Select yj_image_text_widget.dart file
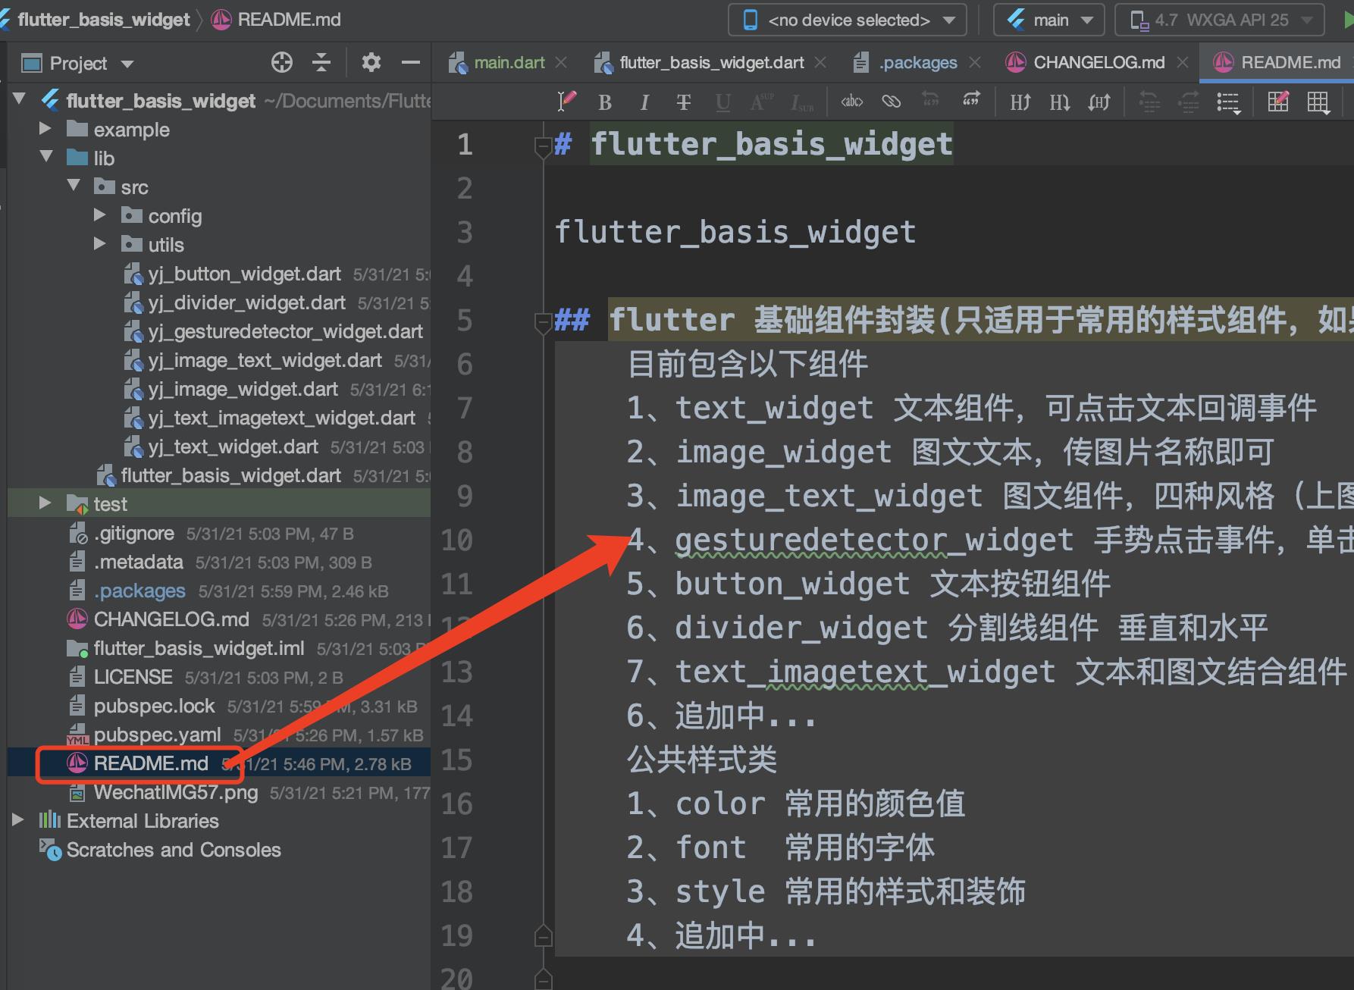 pos(265,360)
